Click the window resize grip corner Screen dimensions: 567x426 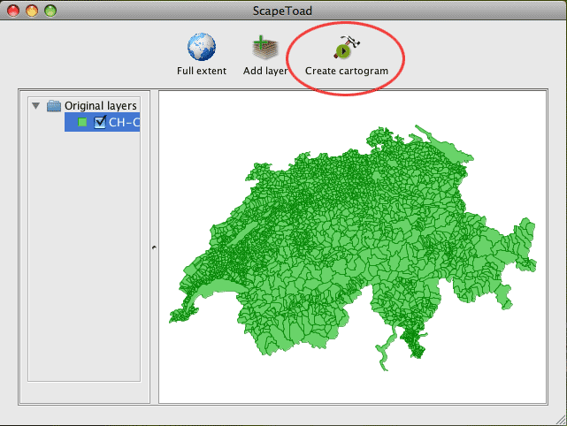click(x=561, y=420)
